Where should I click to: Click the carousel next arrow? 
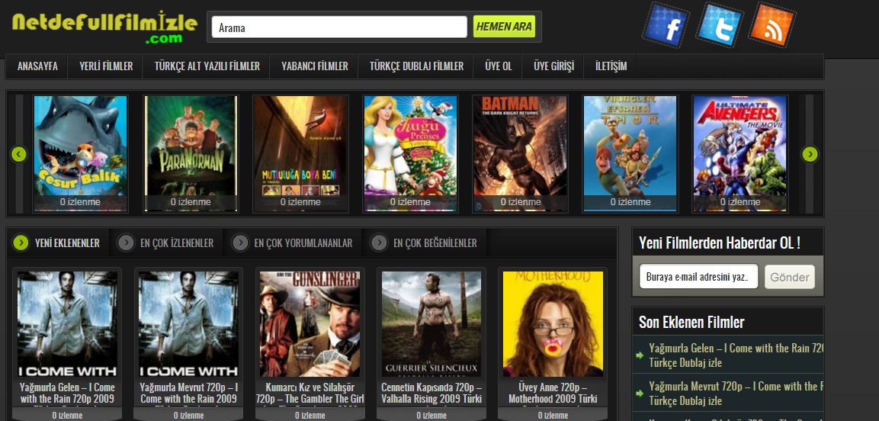(810, 153)
